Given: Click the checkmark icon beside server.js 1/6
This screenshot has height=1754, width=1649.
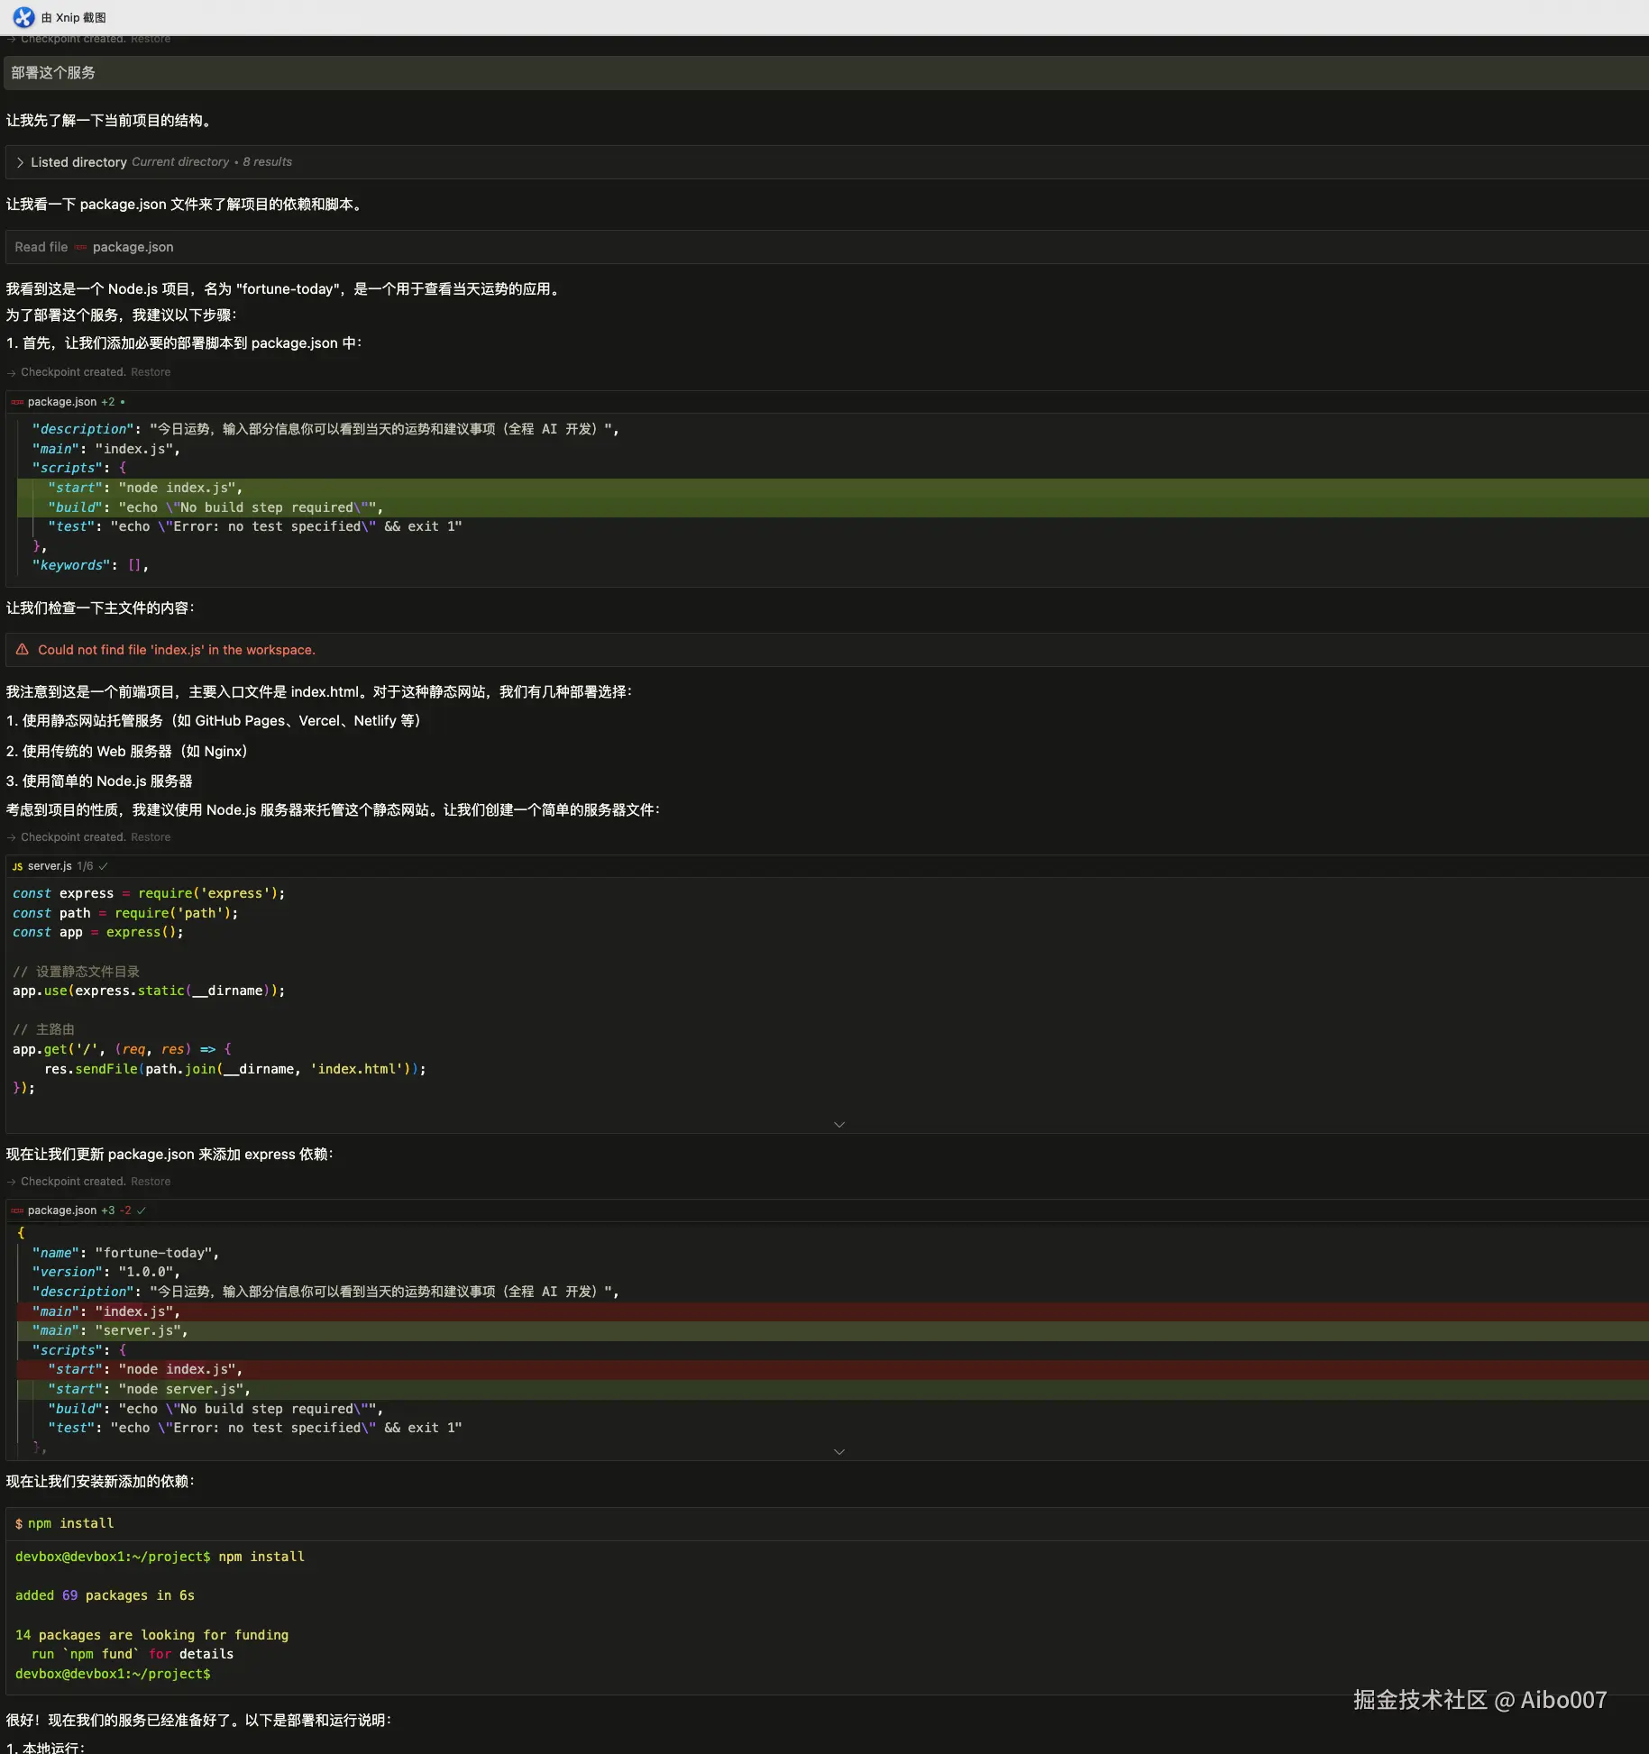Looking at the screenshot, I should point(103,866).
